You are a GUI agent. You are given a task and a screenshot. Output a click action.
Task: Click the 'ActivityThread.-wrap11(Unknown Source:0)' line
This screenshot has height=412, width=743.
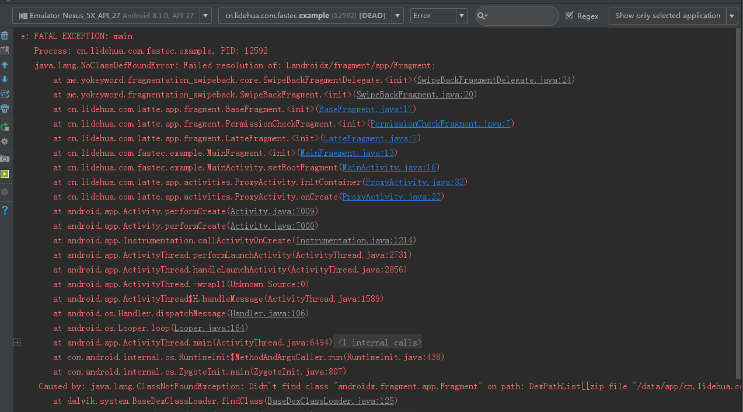click(x=181, y=284)
